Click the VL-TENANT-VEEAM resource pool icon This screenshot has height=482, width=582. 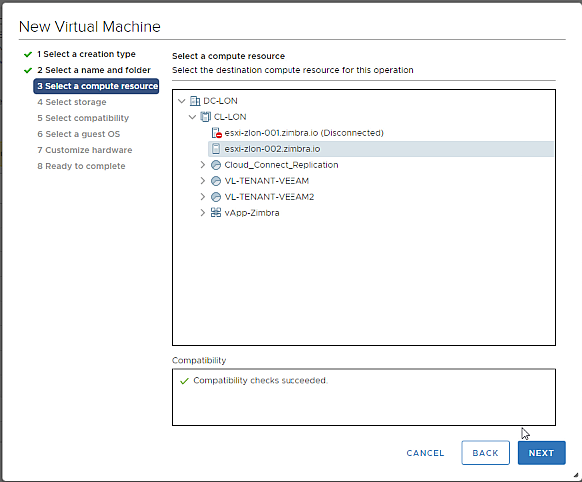(216, 181)
